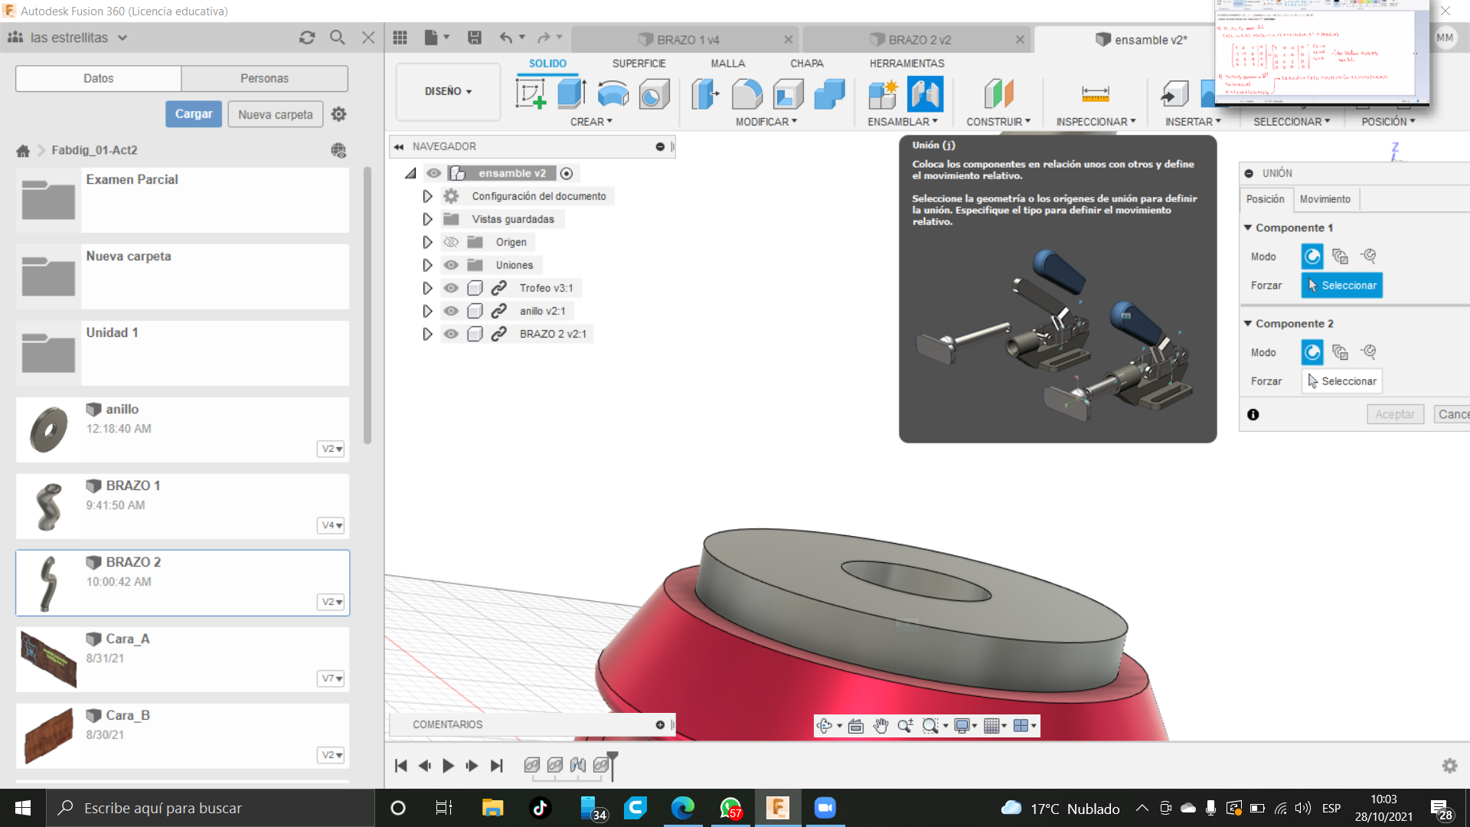Viewport: 1470px width, 827px height.
Task: Expand the Uniones folder tree
Action: [427, 265]
